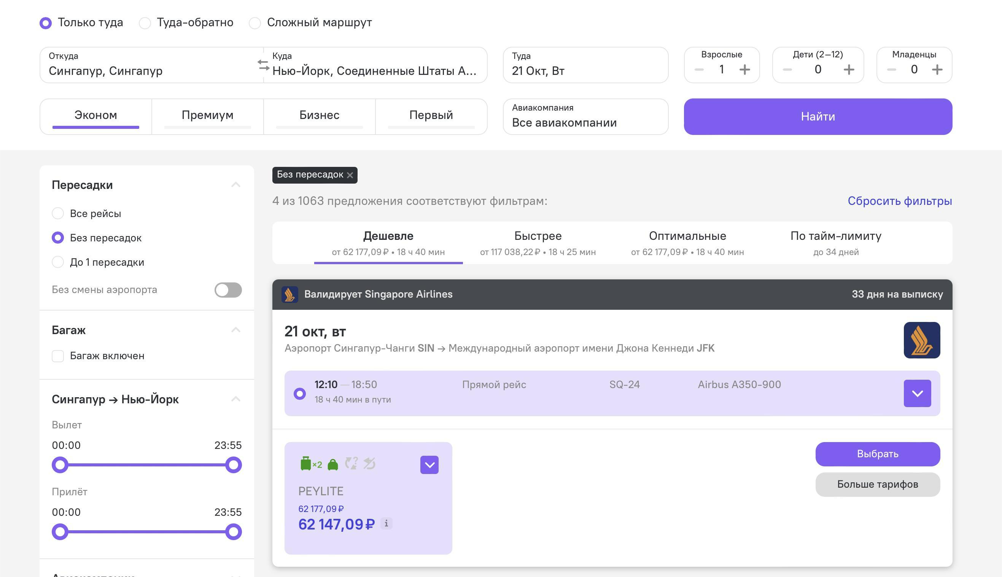
Task: Swap origin and destination cities icon
Action: tap(263, 65)
